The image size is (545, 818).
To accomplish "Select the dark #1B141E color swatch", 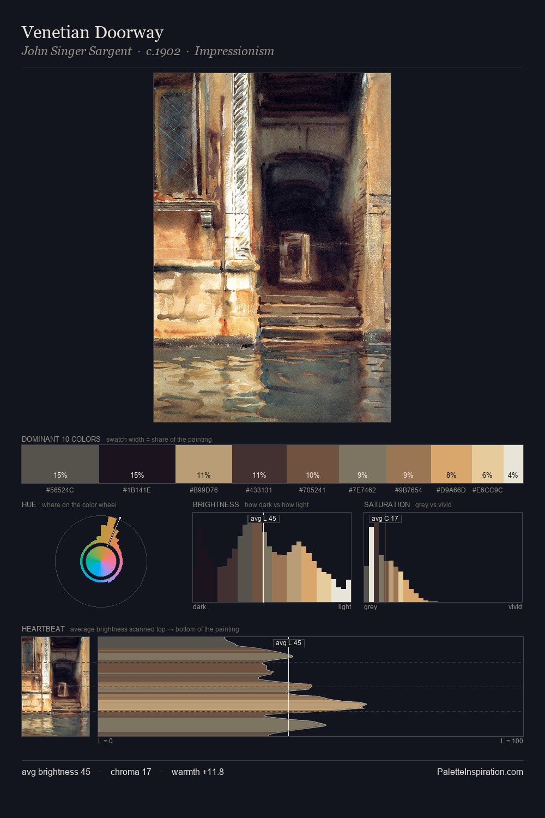I will coord(137,464).
